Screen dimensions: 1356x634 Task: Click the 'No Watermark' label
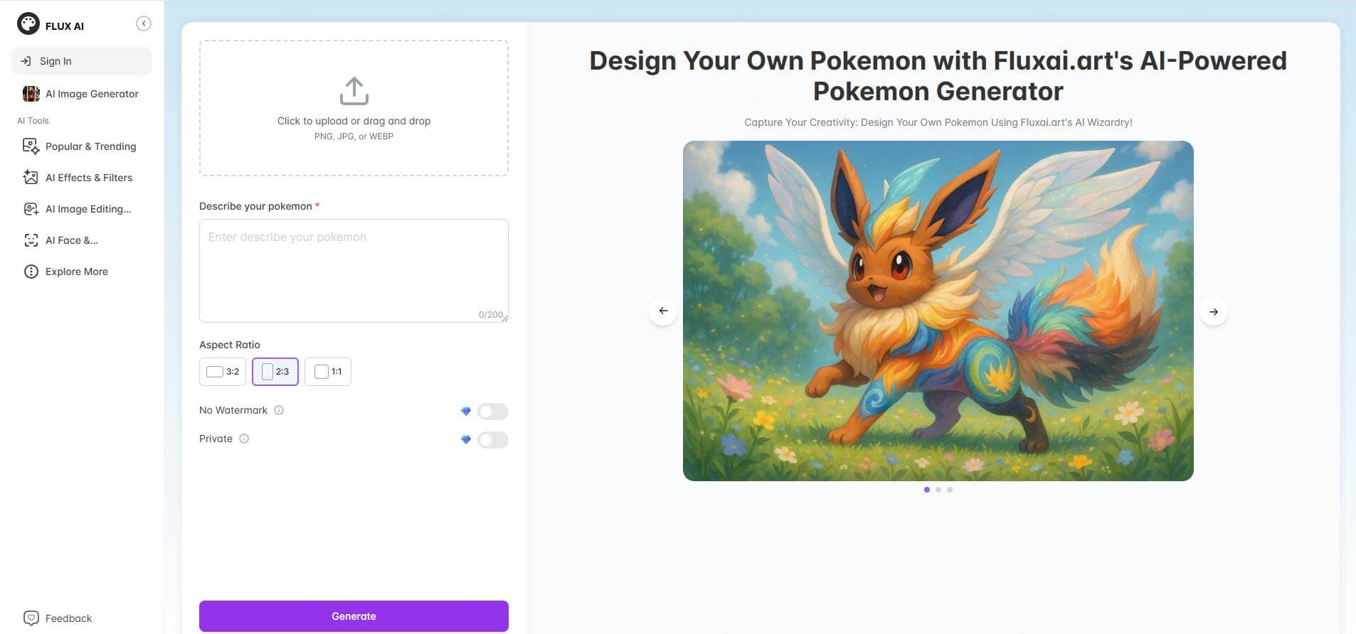point(233,410)
